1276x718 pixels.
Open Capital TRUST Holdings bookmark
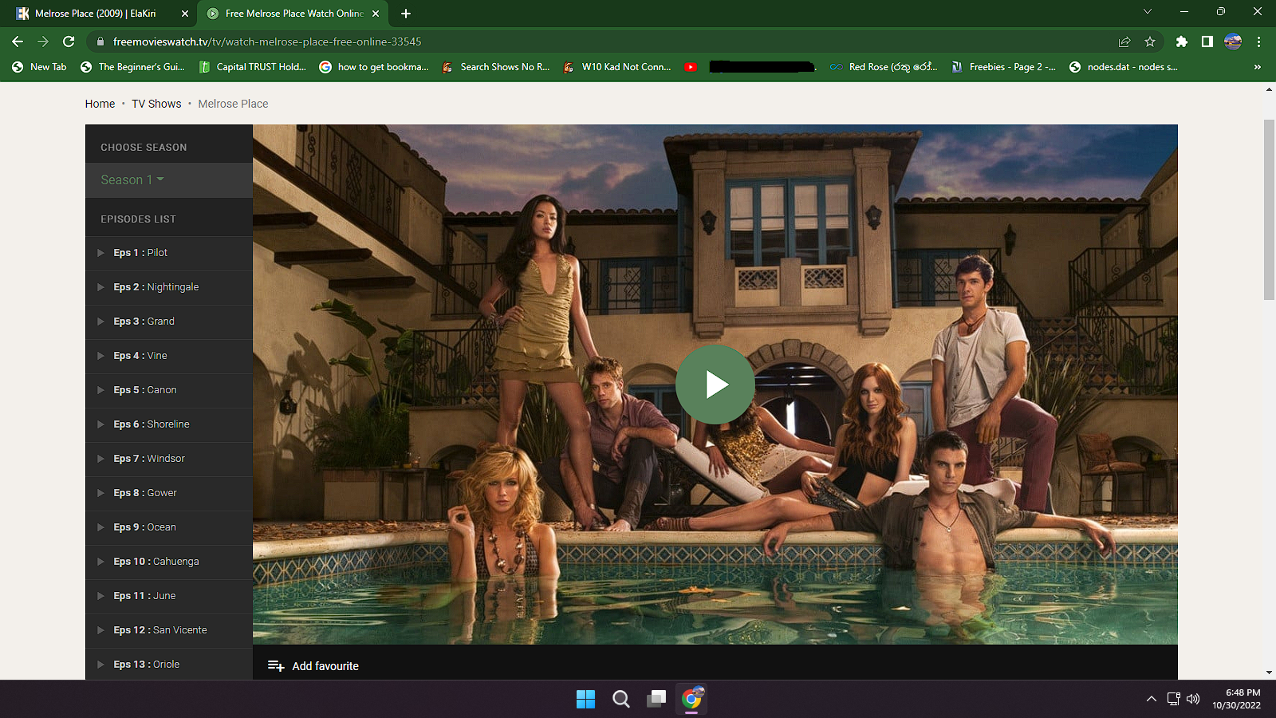coord(252,67)
